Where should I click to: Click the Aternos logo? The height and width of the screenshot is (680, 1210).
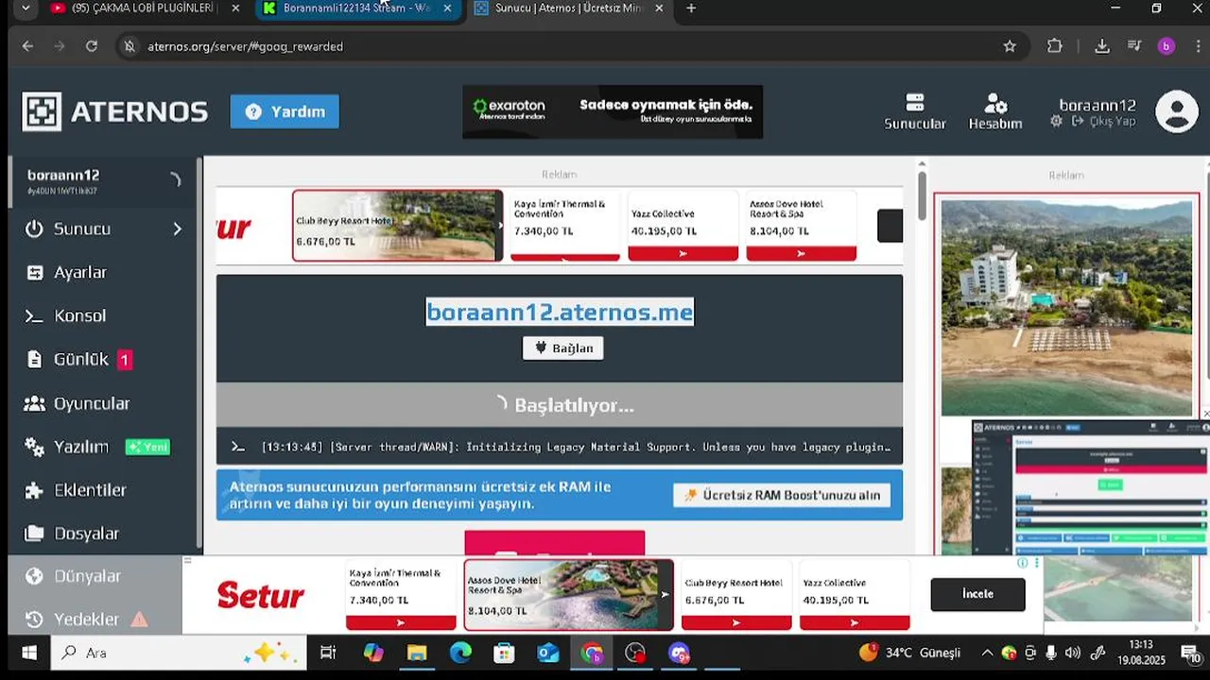(114, 111)
